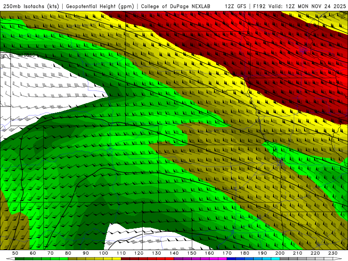The image size is (348, 261).
Task: Click the legend value 110
Action: pos(121,253)
